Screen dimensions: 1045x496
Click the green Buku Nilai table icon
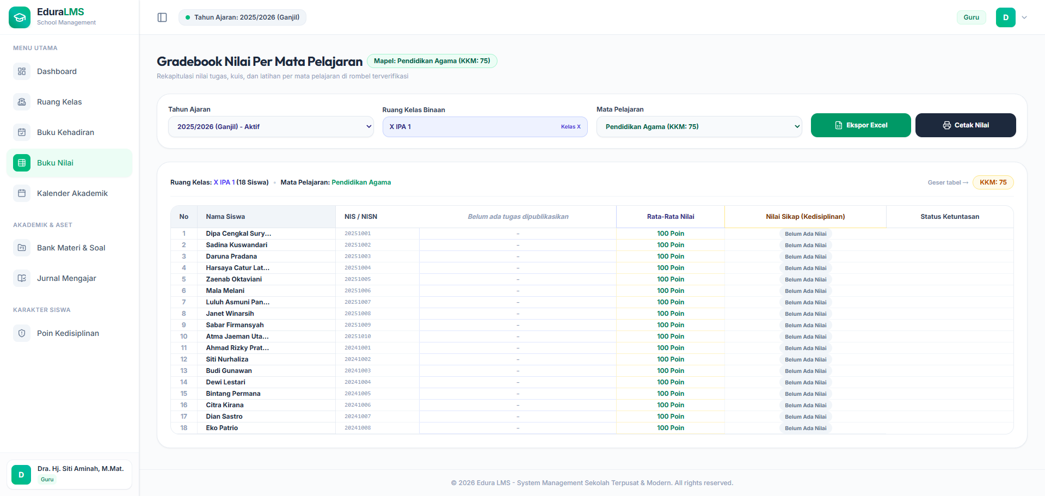tap(22, 163)
